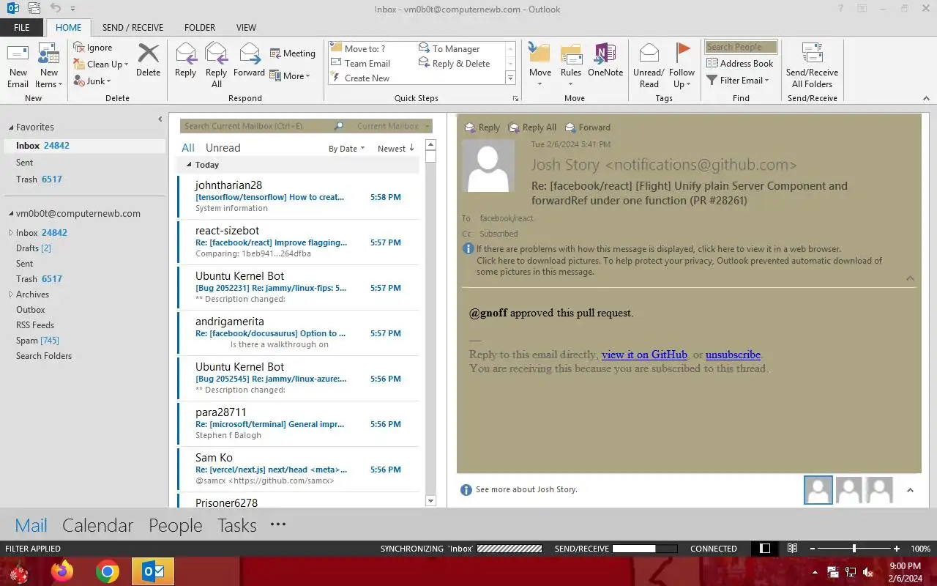937x586 pixels.
Task: Open the Address Book
Action: (739, 64)
